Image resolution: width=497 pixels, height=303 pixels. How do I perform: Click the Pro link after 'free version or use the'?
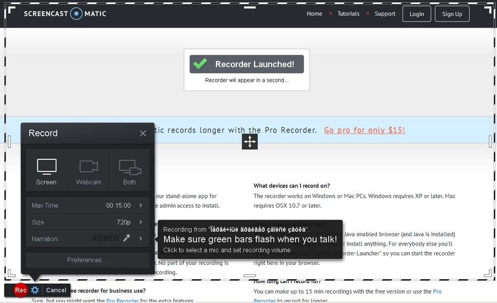tap(437, 291)
